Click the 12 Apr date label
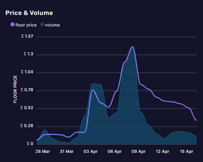The image size is (203, 162). click(162, 151)
